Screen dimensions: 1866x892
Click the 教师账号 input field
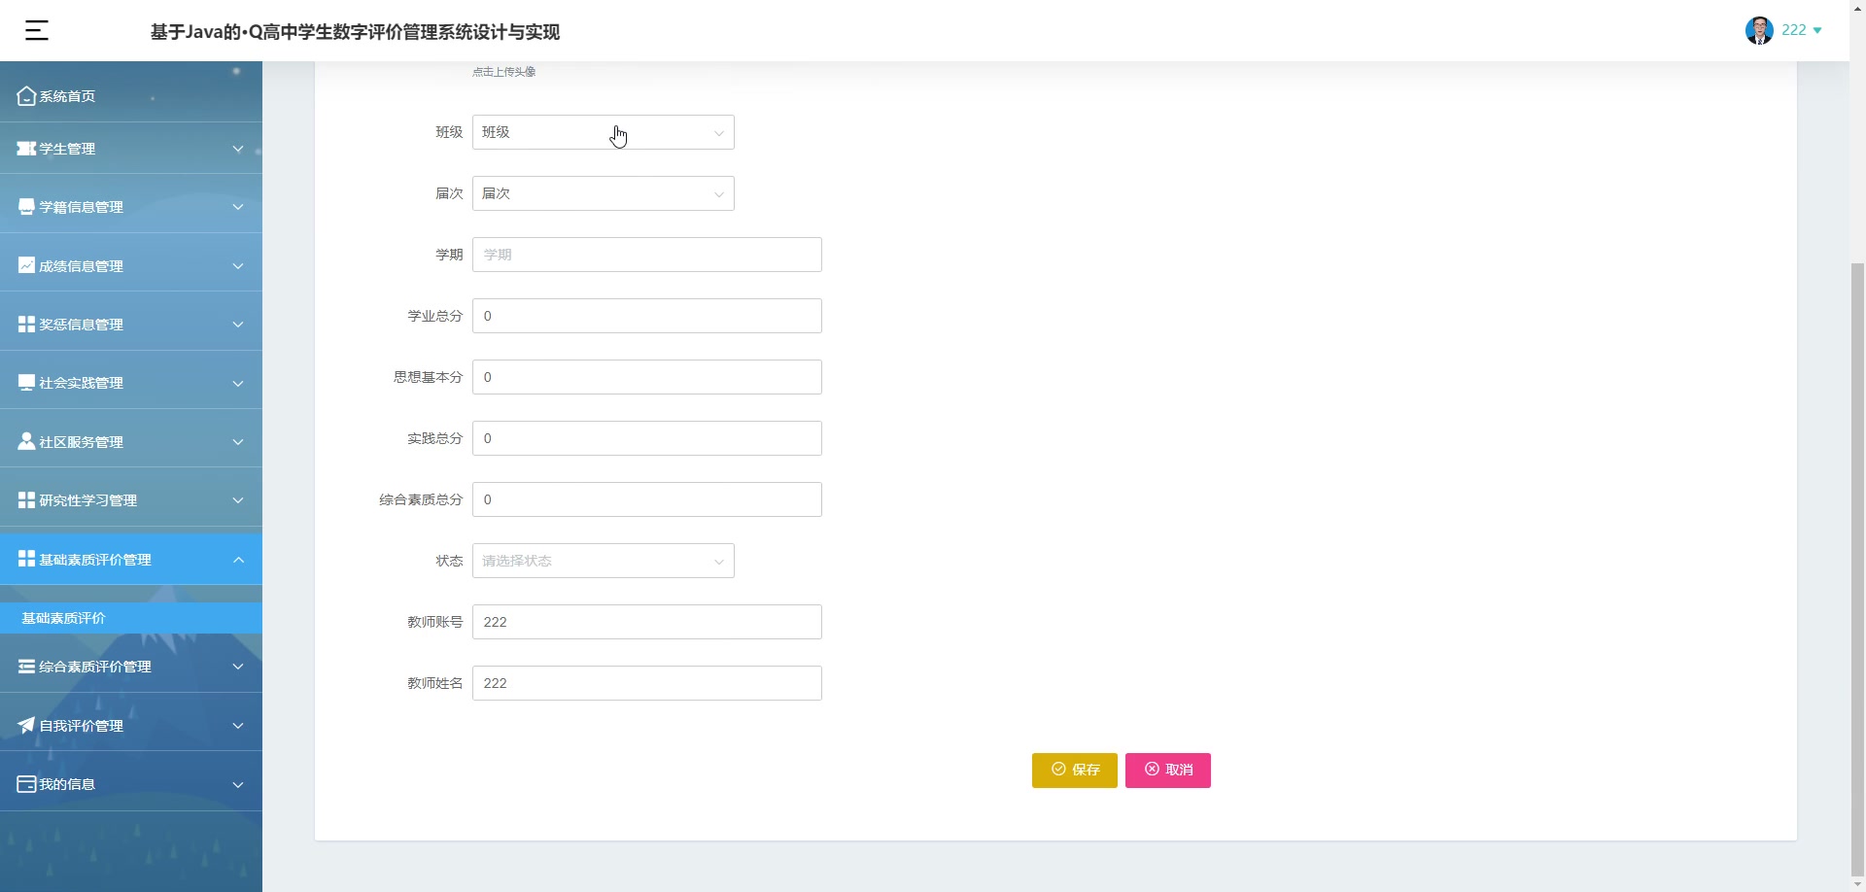coord(646,622)
